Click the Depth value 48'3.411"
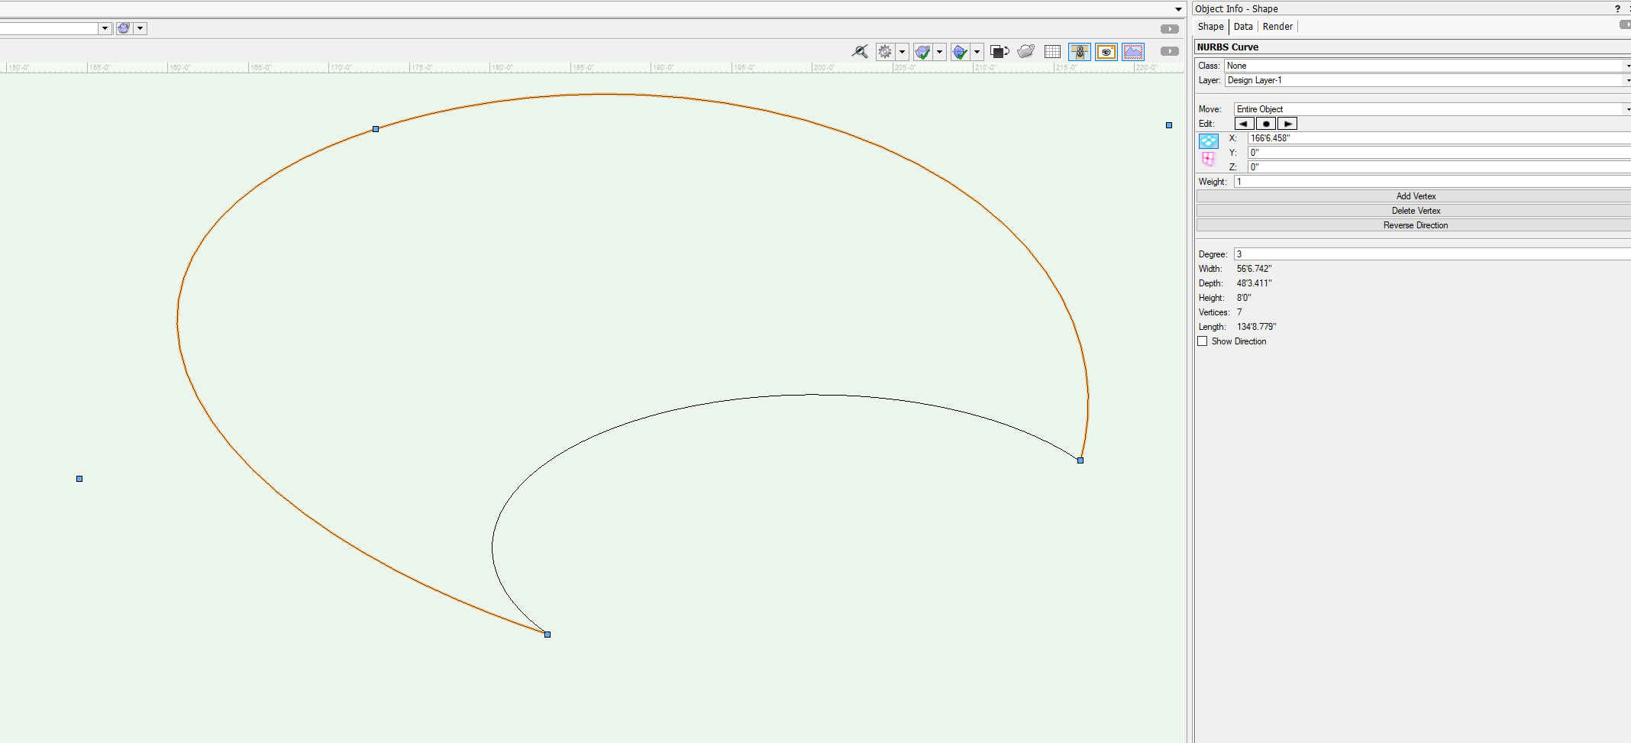This screenshot has width=1631, height=743. [1254, 283]
